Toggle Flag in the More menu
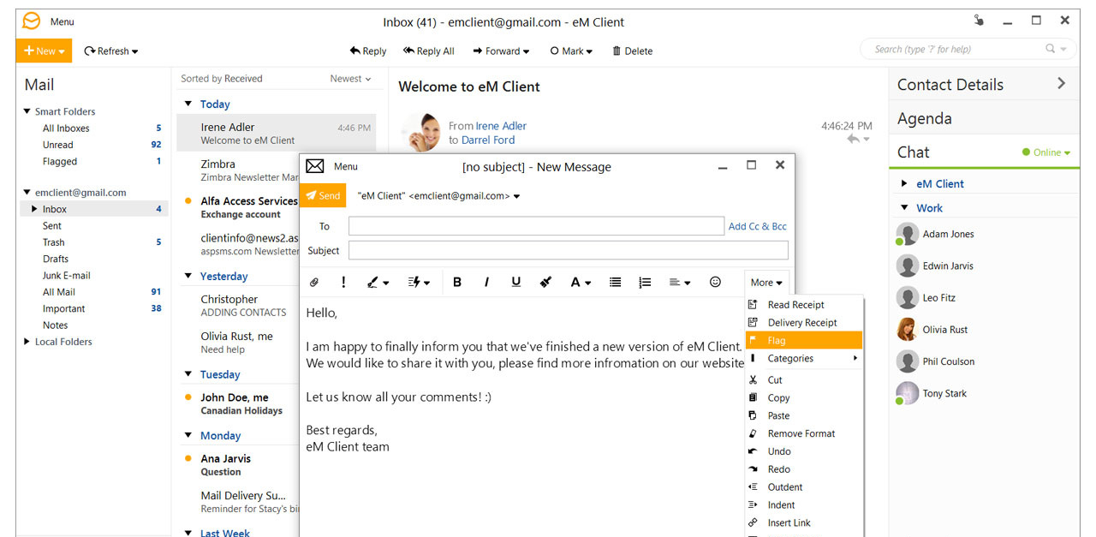Screen dimensions: 1096x537 (803, 341)
